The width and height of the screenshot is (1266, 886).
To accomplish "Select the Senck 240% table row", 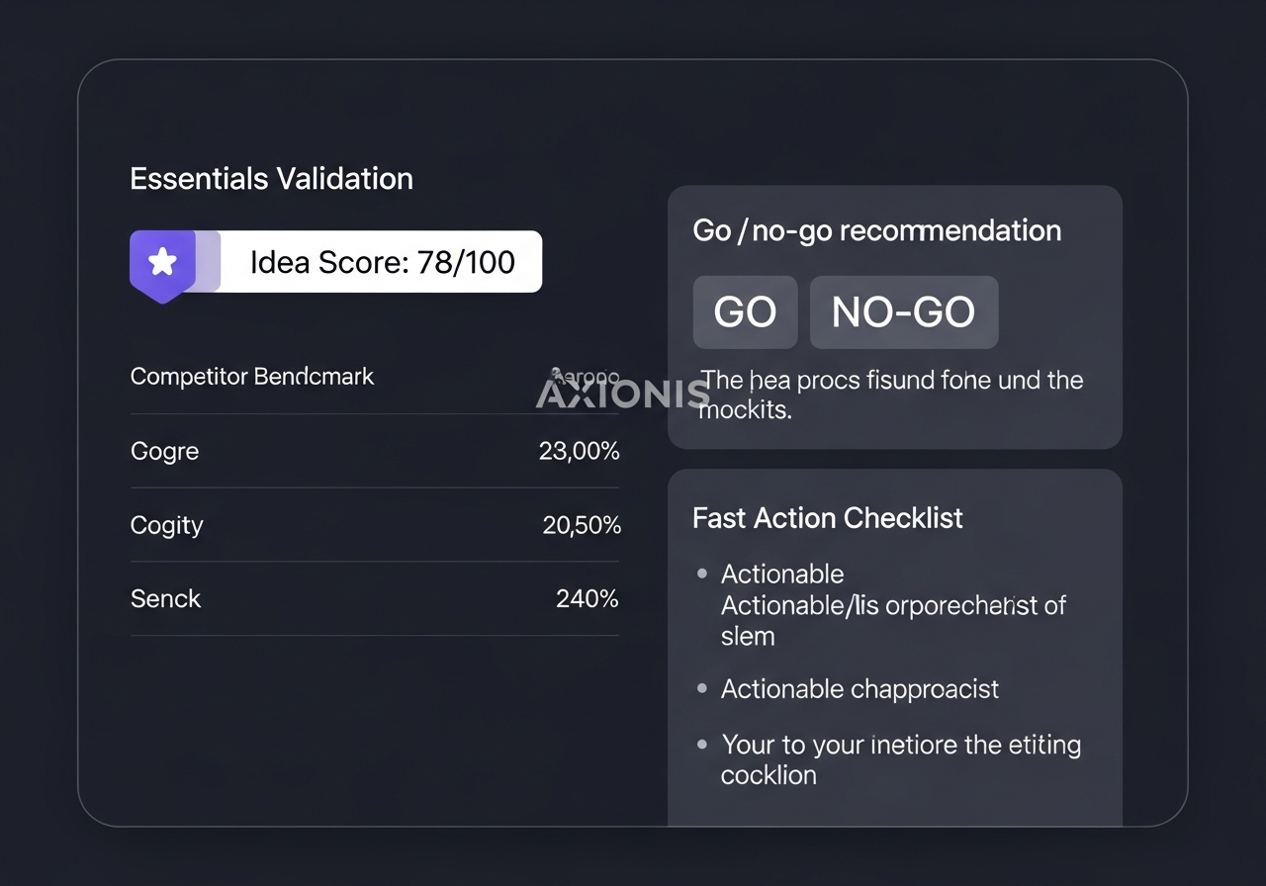I will click(x=374, y=598).
